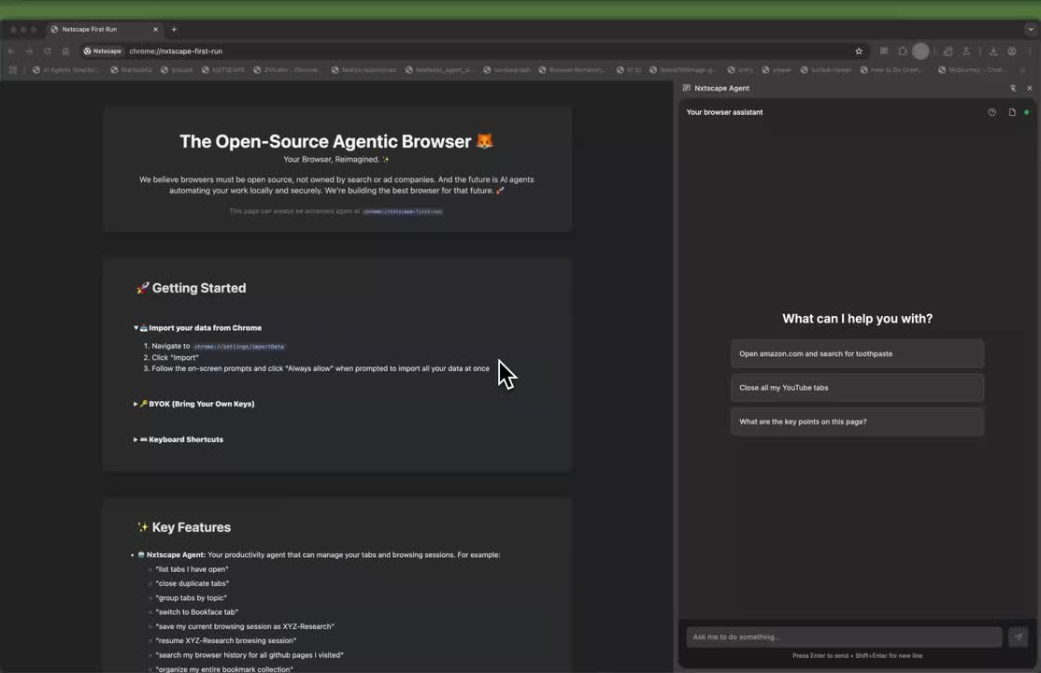The width and height of the screenshot is (1041, 673).
Task: Bookmark this page with the star icon
Action: (x=859, y=51)
